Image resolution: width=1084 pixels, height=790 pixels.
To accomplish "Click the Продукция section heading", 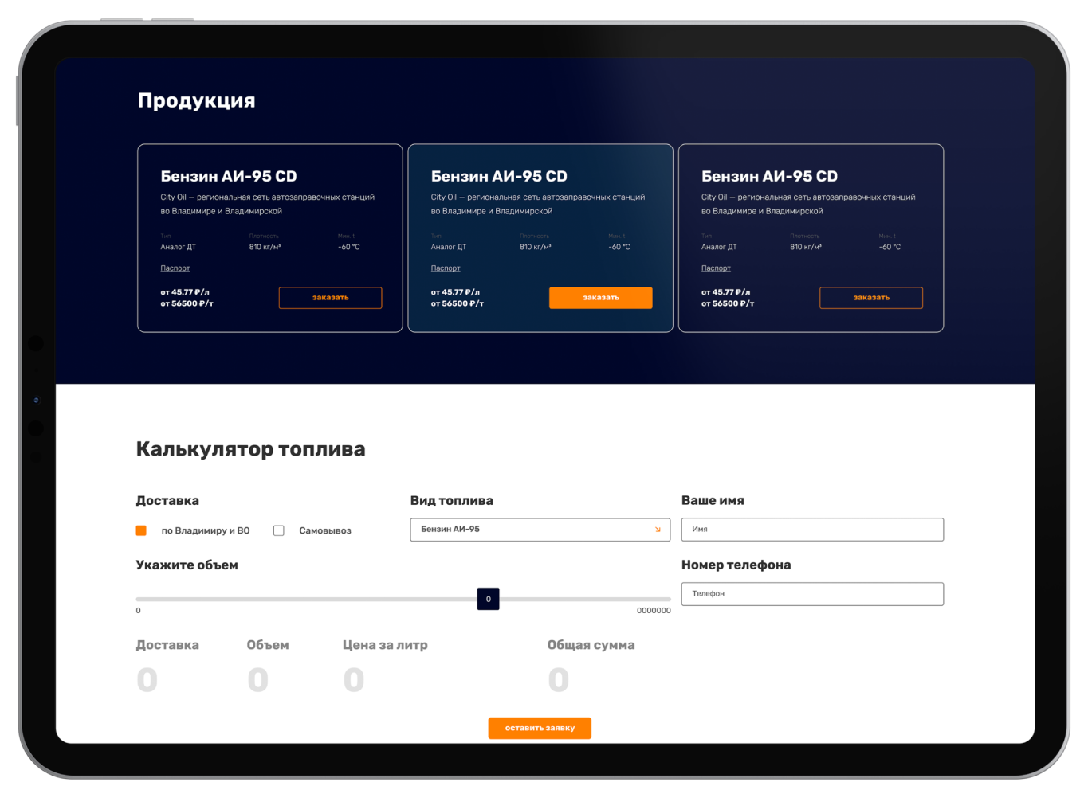I will (x=196, y=101).
